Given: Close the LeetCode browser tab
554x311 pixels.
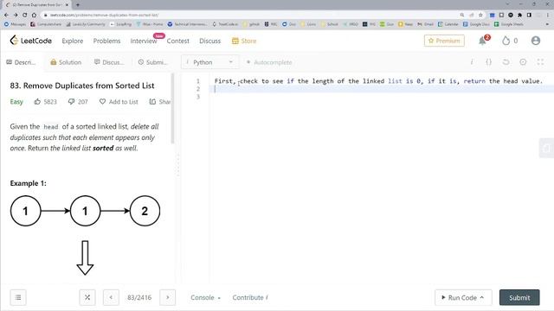Looking at the screenshot, I should coord(67,5).
